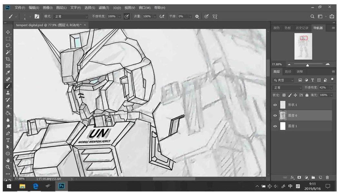Select the Lasso tool
The height and width of the screenshot is (193, 340).
coord(8,46)
